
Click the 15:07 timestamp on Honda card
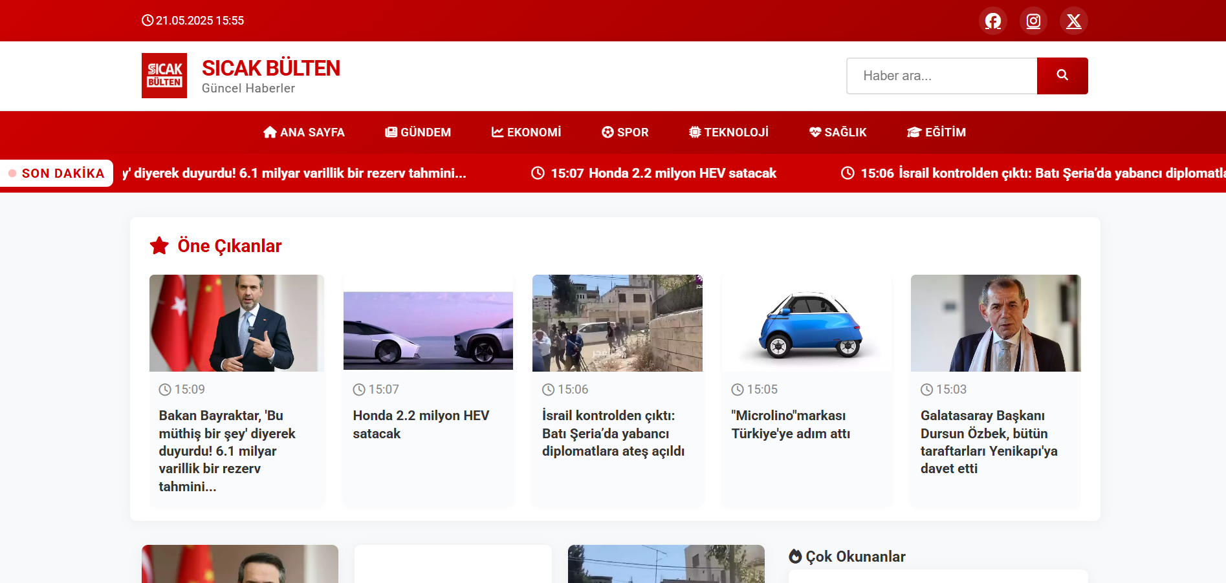(376, 390)
